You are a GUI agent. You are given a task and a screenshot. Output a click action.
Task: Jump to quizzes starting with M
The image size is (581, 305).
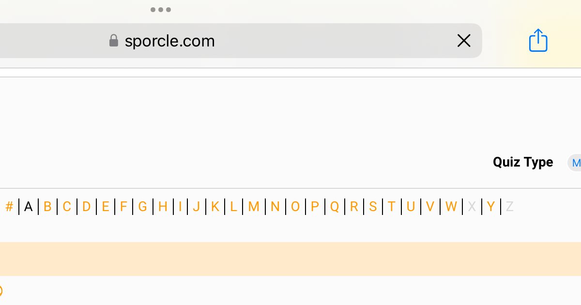[x=254, y=207]
